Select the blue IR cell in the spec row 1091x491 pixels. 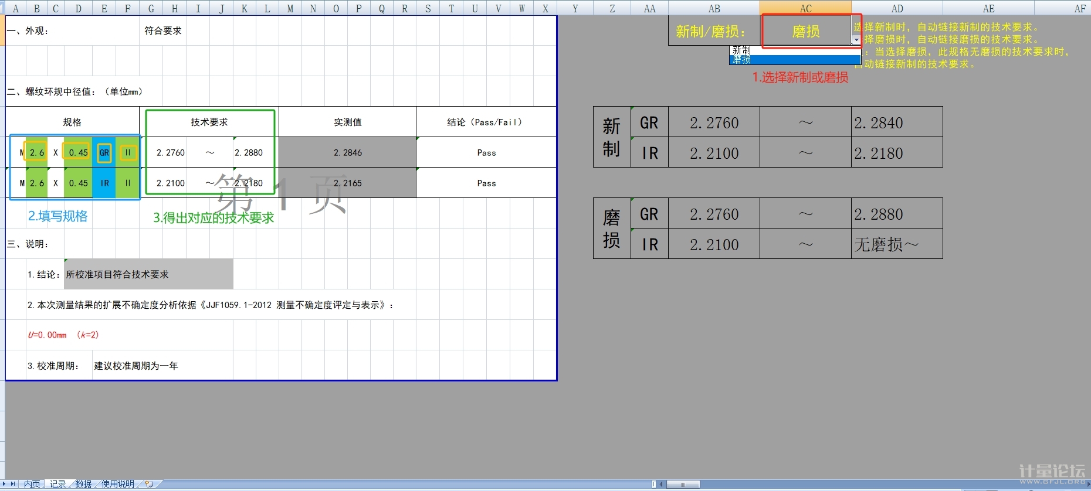tap(104, 183)
